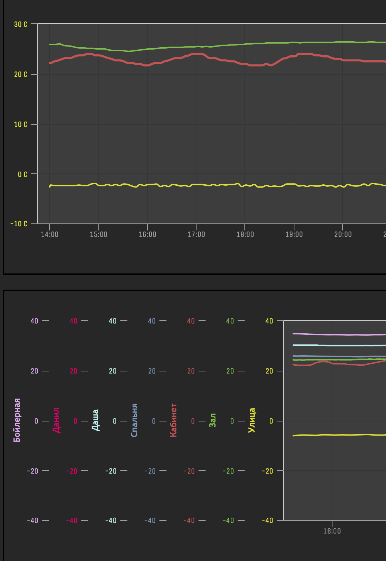Click the wavy red line near 23 C in first chart
The width and height of the screenshot is (386, 561).
tap(218, 60)
